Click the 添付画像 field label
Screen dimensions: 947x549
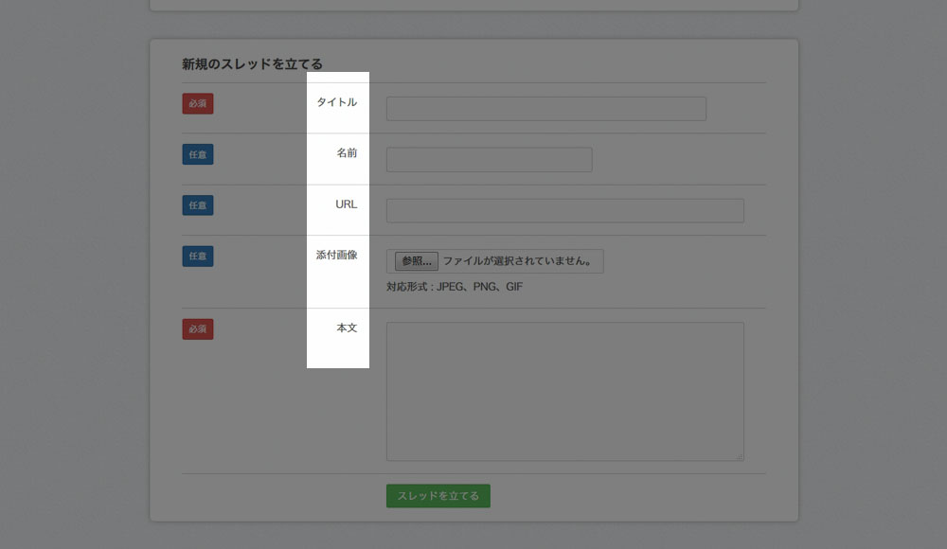pyautogui.click(x=336, y=255)
